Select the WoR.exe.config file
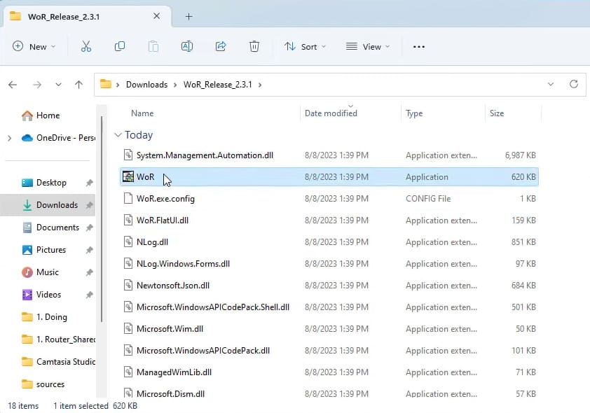 (x=165, y=199)
